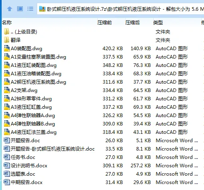204x190 pixels.
Task: Click file name A4弹性联轴器B.dwg
Action: [33, 124]
